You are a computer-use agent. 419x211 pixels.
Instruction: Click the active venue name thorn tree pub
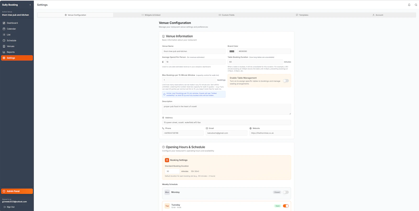click(15, 15)
